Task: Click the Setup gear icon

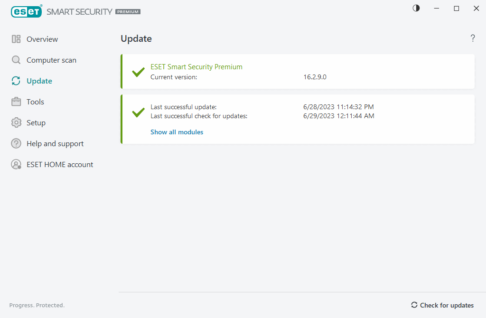Action: click(x=16, y=123)
